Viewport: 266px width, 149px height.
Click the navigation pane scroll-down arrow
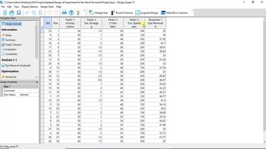coord(37,77)
